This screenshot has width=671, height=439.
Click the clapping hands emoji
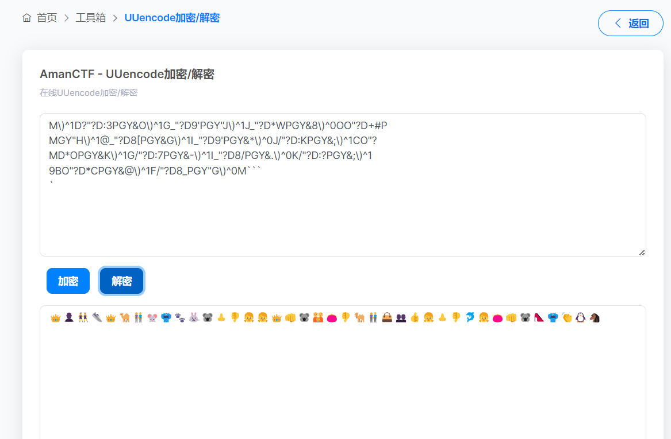[566, 318]
